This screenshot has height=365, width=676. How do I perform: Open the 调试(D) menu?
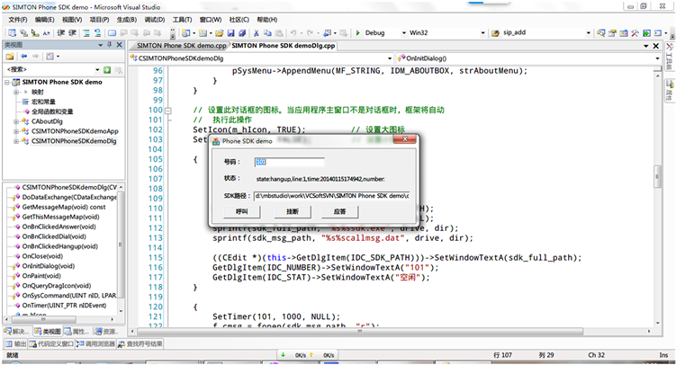[154, 18]
